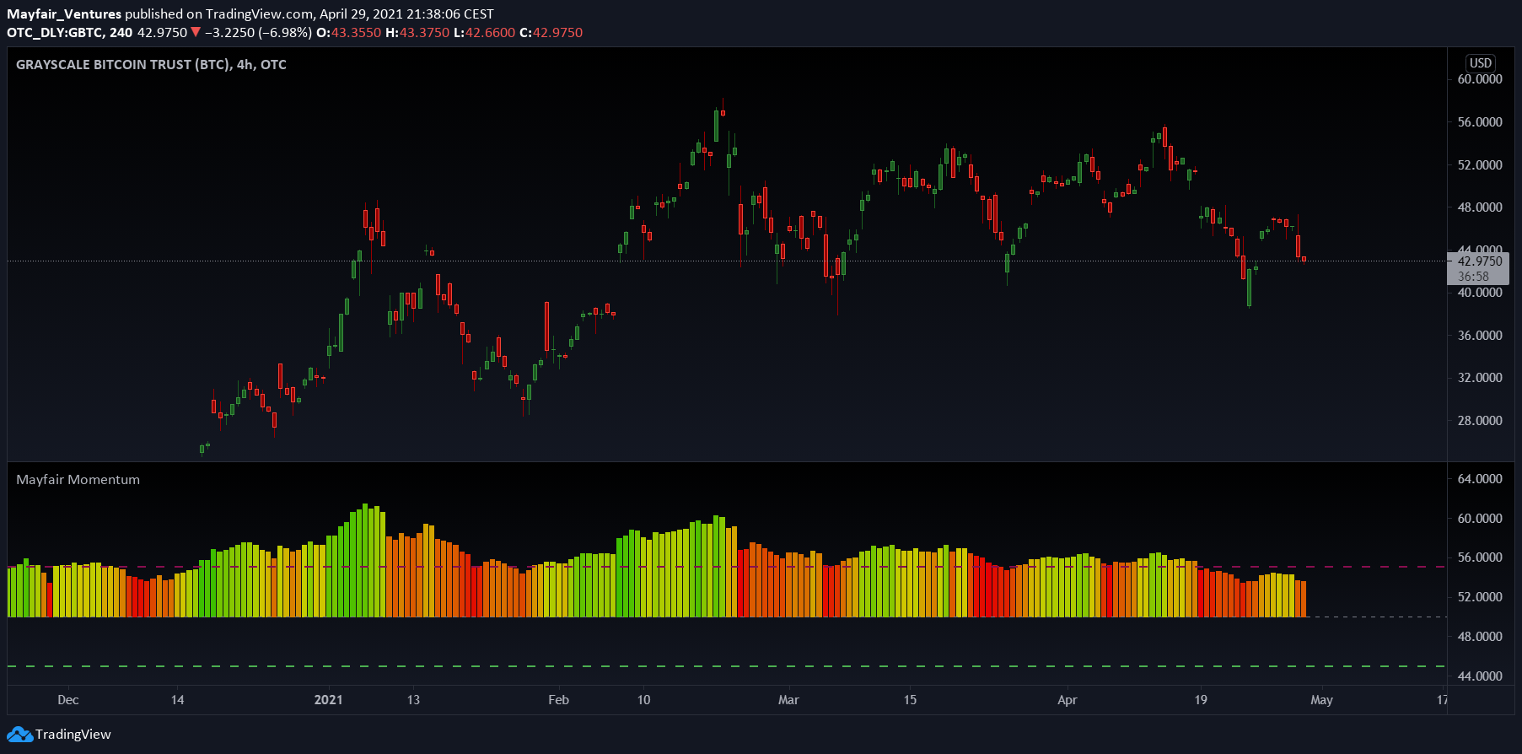Click the Feb label on the time axis
Image resolution: width=1522 pixels, height=754 pixels.
coord(558,700)
